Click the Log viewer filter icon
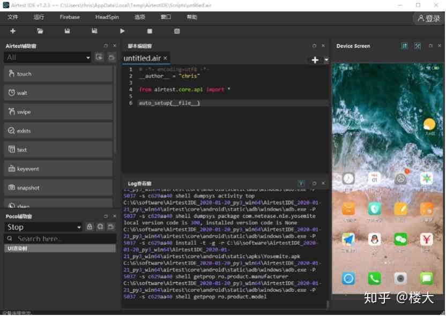Image resolution: width=446 pixels, height=316 pixels. [301, 184]
